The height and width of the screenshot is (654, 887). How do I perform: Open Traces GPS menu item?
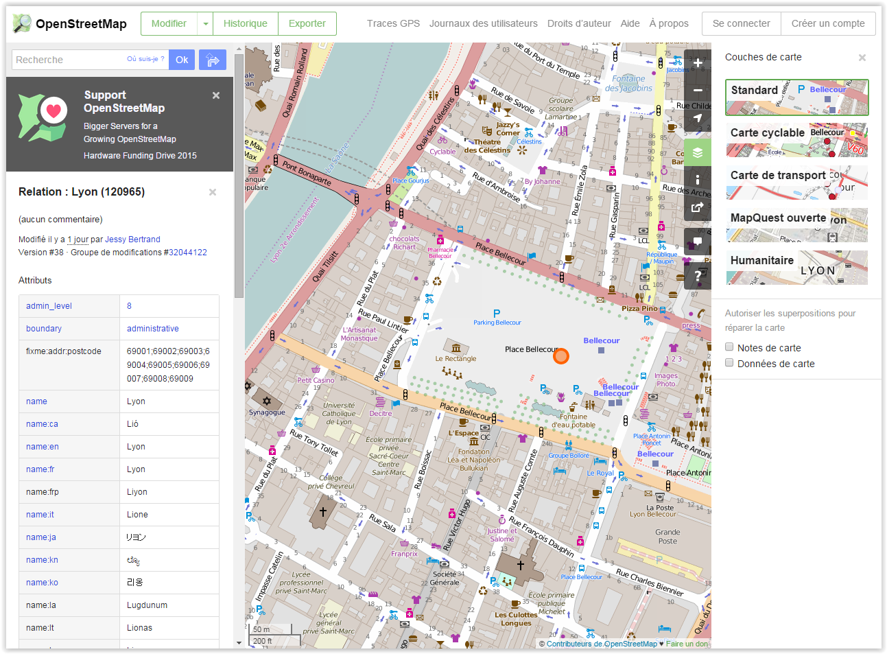tap(393, 23)
